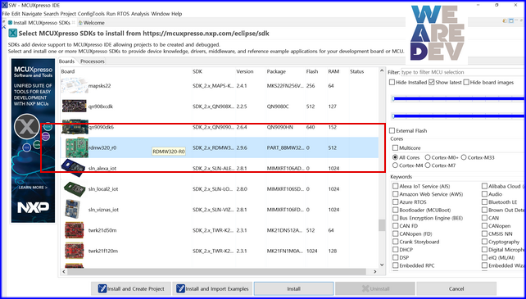Click the twrk21f120m board image
Screen dimensions: 526x299
point(75,251)
